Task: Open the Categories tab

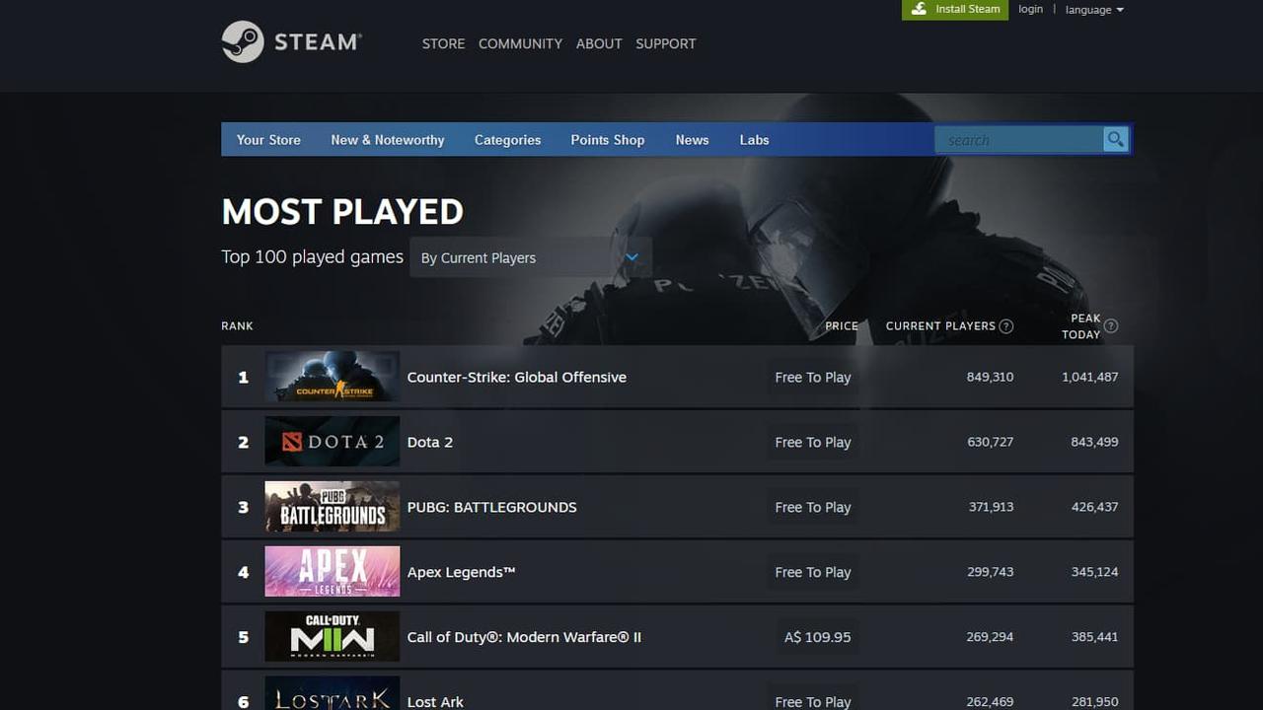Action: (x=507, y=140)
